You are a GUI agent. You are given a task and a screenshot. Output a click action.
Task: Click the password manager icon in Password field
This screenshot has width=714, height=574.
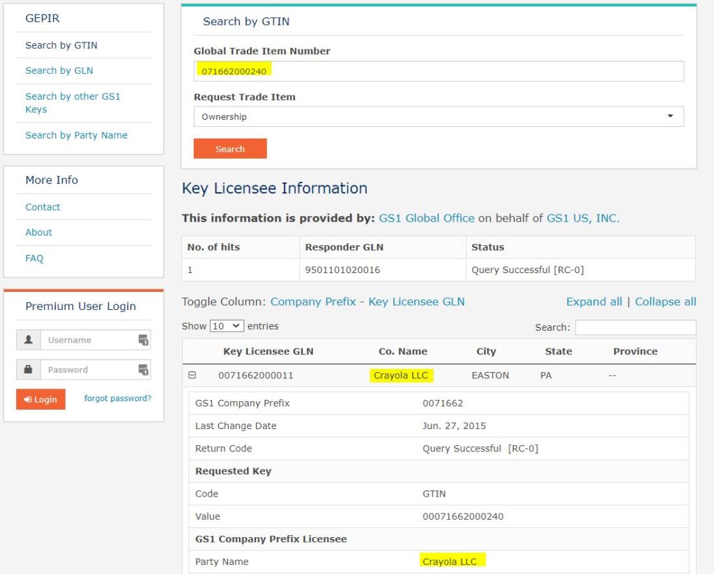(x=143, y=370)
